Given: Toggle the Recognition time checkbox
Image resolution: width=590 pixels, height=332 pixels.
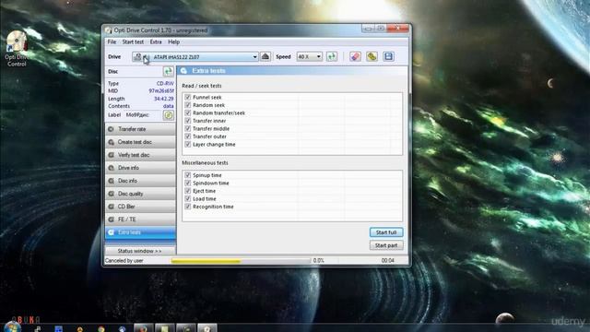Looking at the screenshot, I should tap(188, 207).
